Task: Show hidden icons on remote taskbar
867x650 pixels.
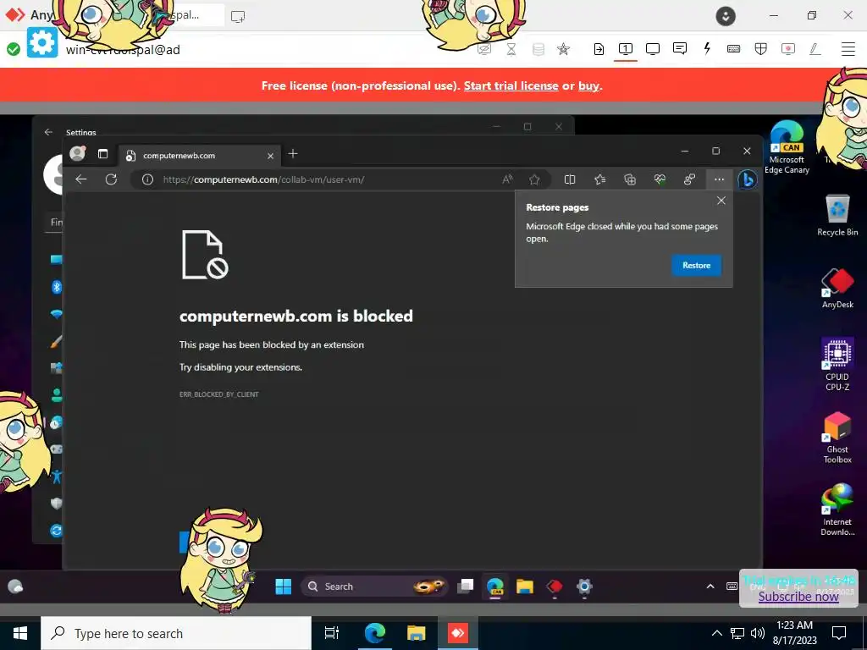Action: point(710,587)
